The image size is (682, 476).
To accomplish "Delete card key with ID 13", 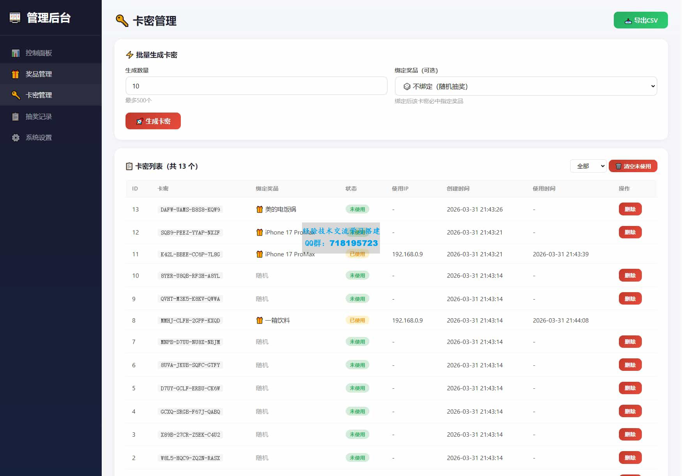I will pos(630,209).
